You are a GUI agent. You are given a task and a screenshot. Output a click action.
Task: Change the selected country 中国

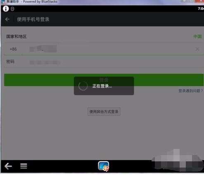tap(197, 36)
